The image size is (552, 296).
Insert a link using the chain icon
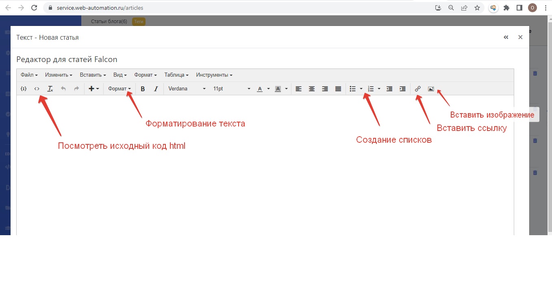(x=417, y=89)
